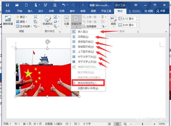Click the zoom slider handle
Image resolution: width=171 pixels, height=126 pixels.
pos(142,124)
